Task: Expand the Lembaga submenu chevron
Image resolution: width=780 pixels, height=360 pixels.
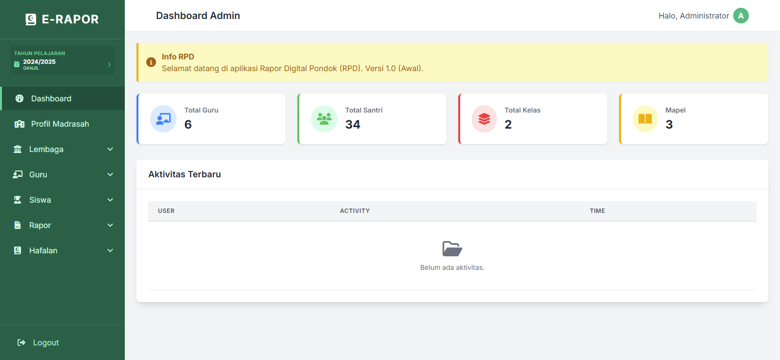Action: click(x=110, y=149)
